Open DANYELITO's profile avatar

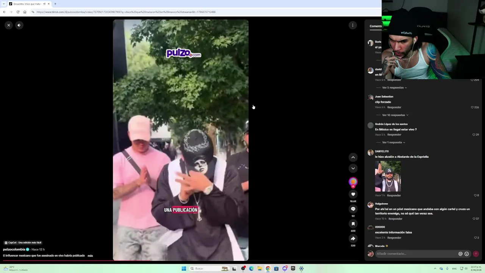[x=371, y=152]
